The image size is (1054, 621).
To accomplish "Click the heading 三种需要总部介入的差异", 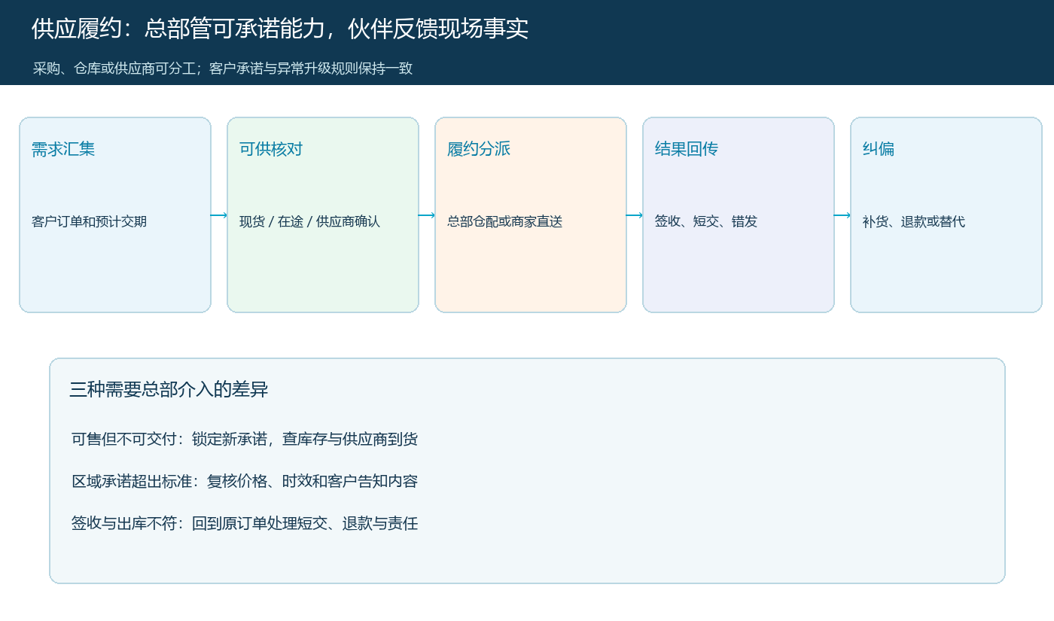I will coord(169,389).
